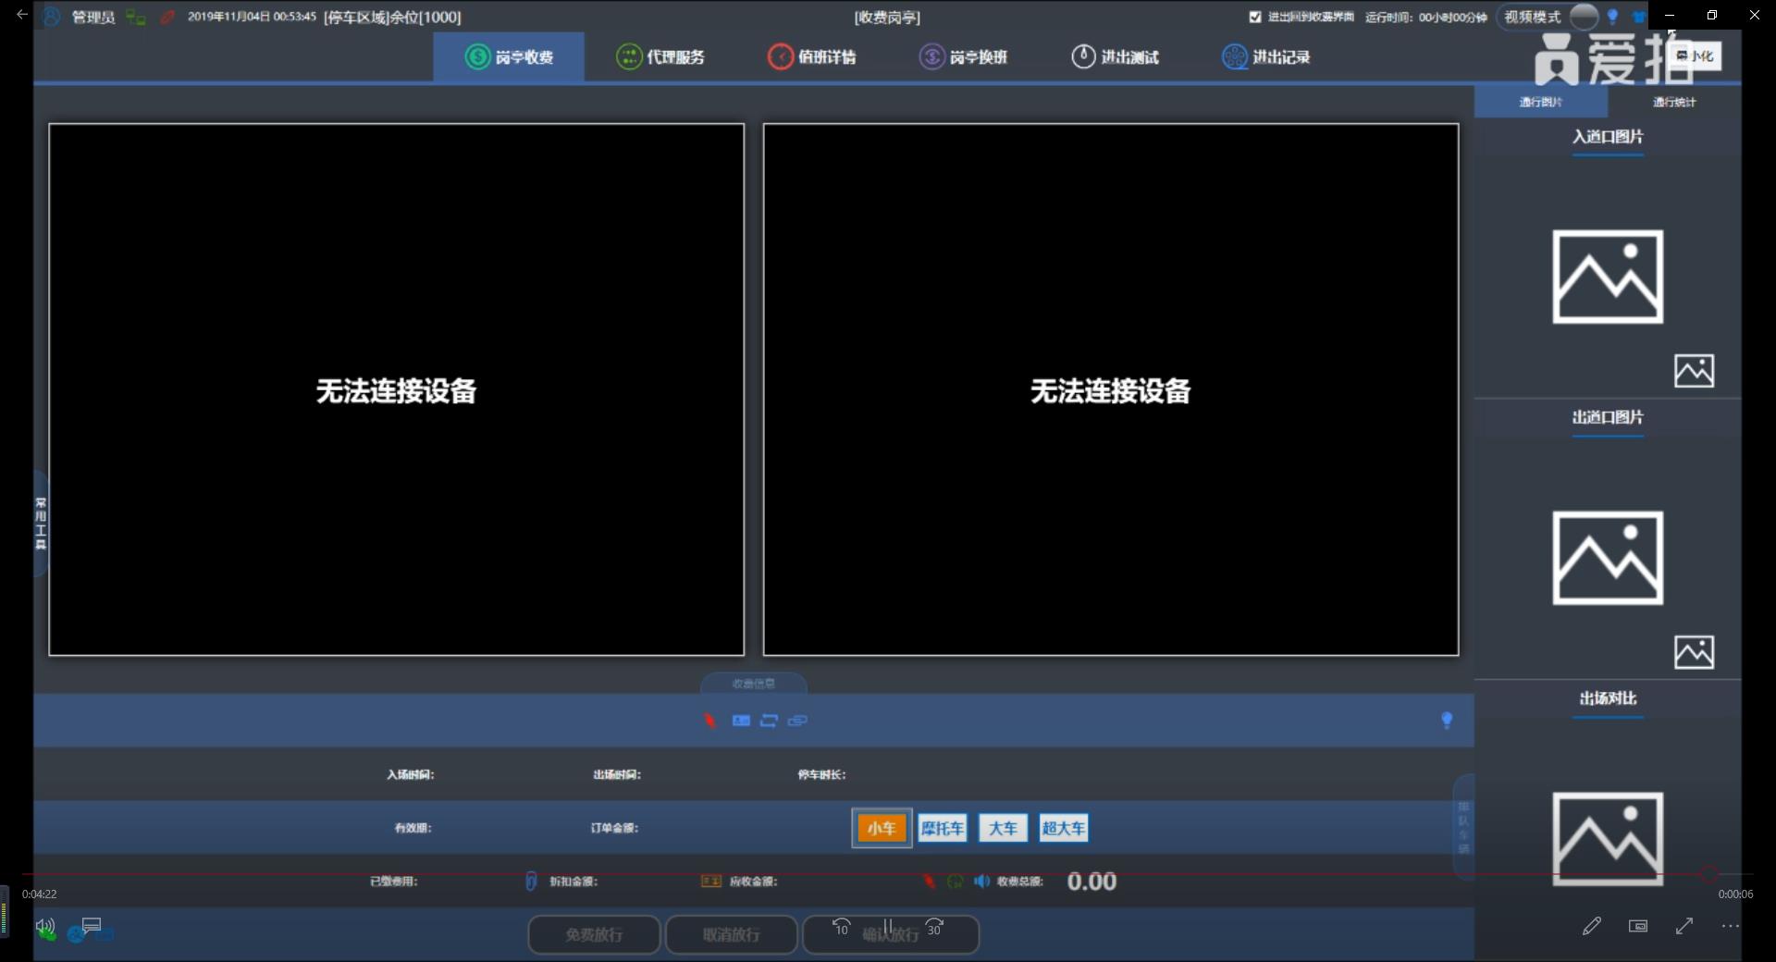Image resolution: width=1776 pixels, height=962 pixels.
Task: Choose the 超大车 vehicle type
Action: coord(1063,828)
